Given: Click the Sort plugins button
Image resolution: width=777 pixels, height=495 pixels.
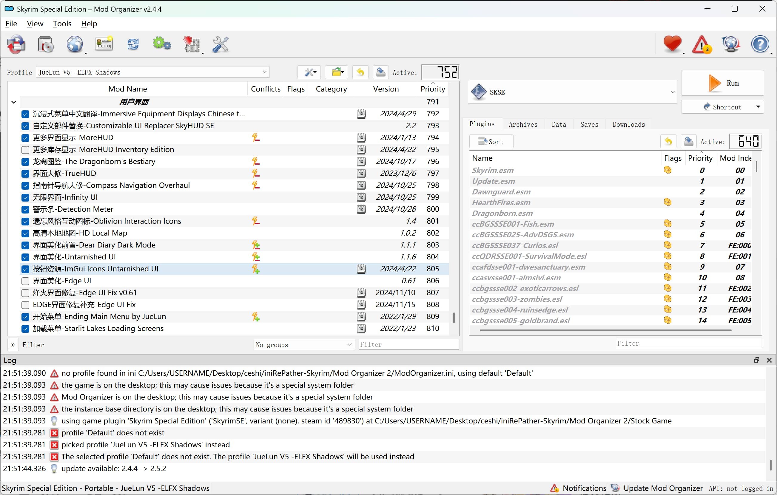Looking at the screenshot, I should (491, 142).
